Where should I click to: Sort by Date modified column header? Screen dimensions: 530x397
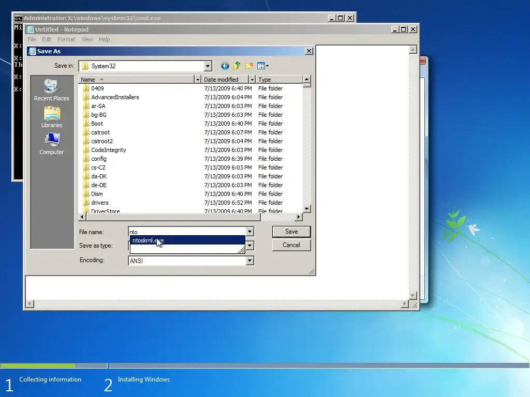(x=225, y=79)
